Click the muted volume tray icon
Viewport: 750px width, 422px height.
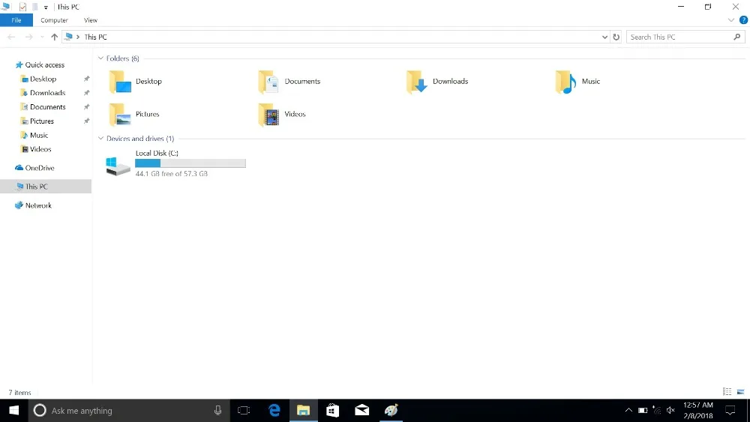pyautogui.click(x=670, y=411)
